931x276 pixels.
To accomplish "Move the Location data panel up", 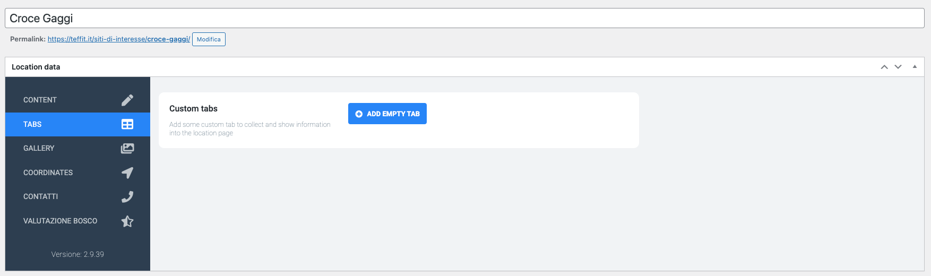I will 884,67.
